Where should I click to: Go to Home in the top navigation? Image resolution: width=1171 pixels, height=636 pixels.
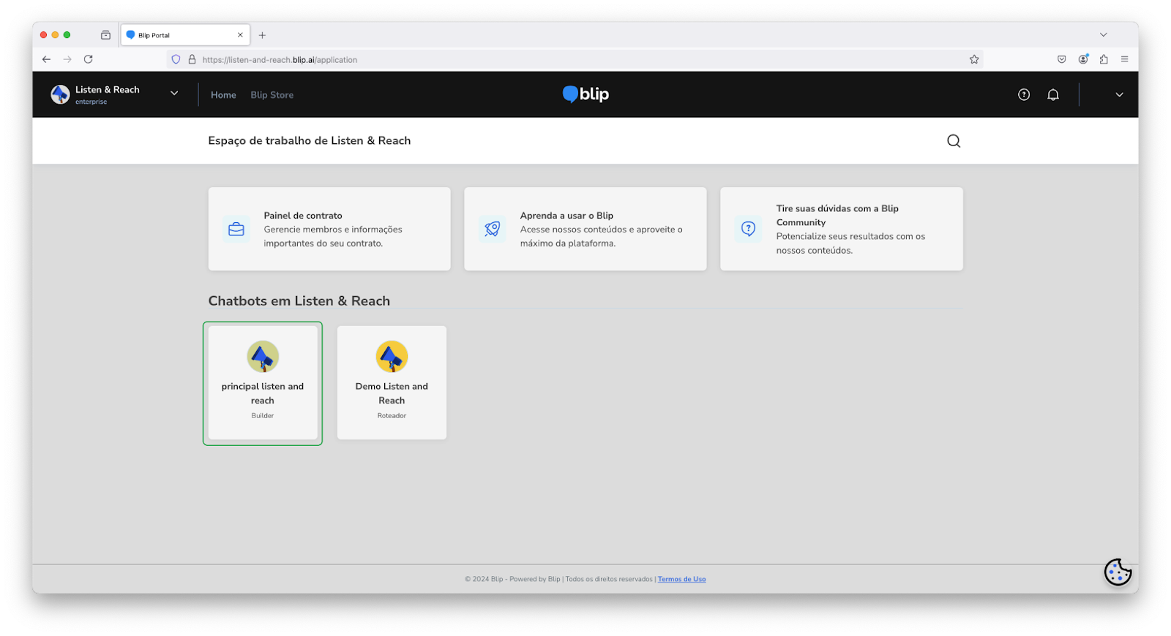pos(223,95)
